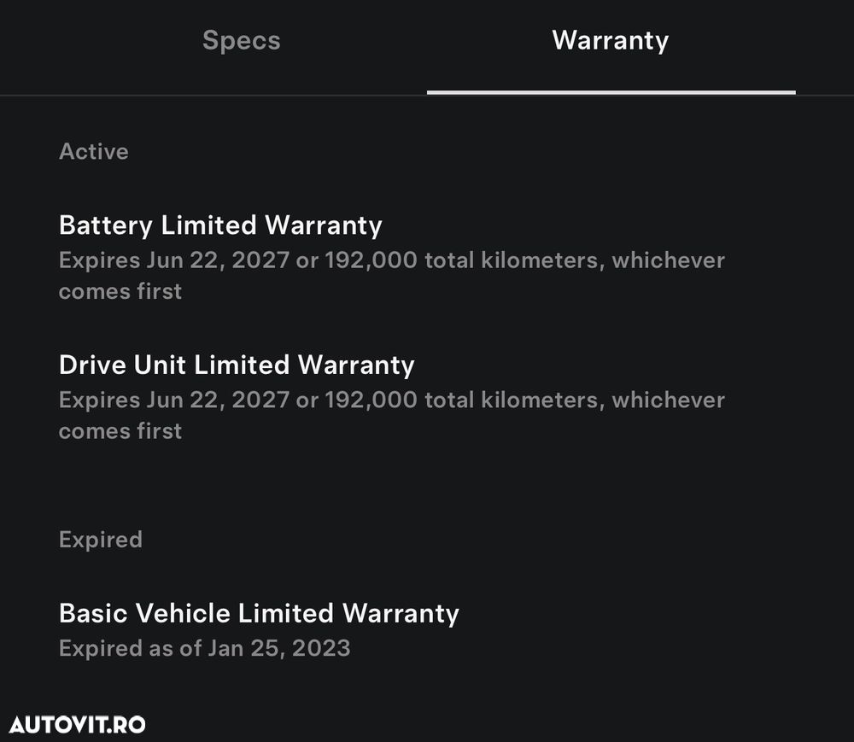854x742 pixels.
Task: Click the word "Expires" under Battery Limited Warranty
Action: tap(99, 260)
